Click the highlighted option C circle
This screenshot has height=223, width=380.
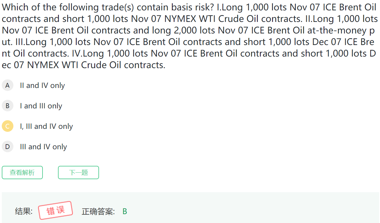[7, 126]
